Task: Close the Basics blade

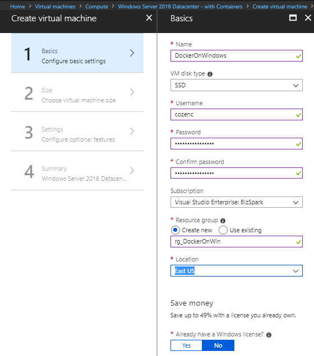Action: (308, 18)
